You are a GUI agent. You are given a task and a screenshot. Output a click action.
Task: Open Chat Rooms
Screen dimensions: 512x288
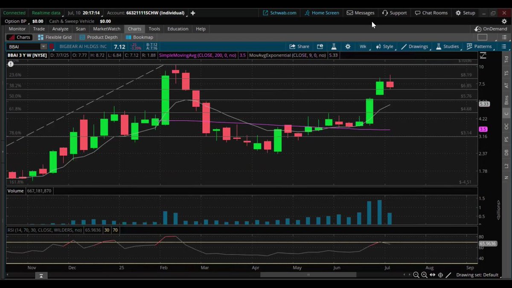(431, 13)
